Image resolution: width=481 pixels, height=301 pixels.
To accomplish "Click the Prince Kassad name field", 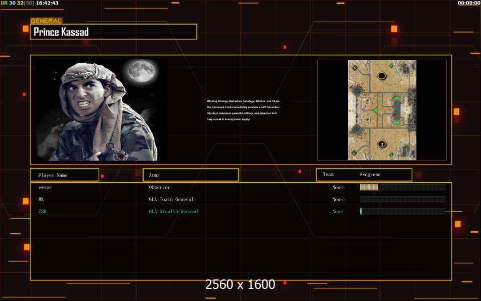I will 114,32.
